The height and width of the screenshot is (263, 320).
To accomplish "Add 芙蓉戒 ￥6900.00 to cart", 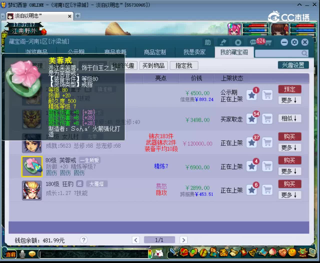I will [x=267, y=166].
